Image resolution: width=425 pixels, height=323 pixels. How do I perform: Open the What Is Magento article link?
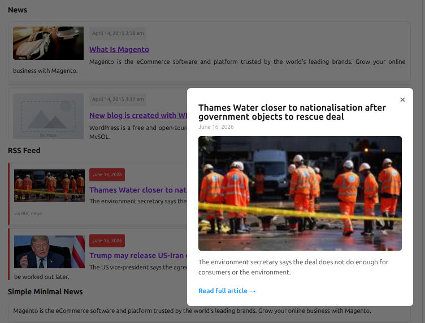coord(119,49)
